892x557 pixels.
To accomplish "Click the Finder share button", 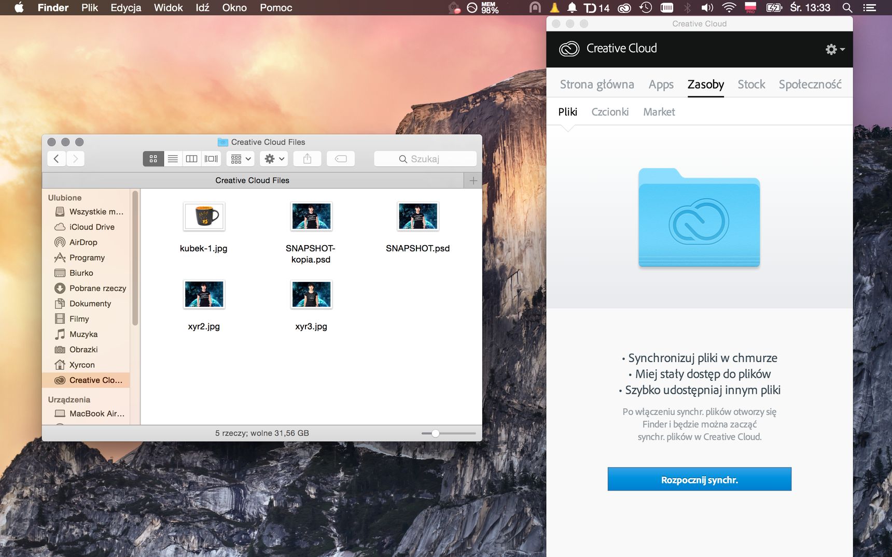I will (x=307, y=159).
